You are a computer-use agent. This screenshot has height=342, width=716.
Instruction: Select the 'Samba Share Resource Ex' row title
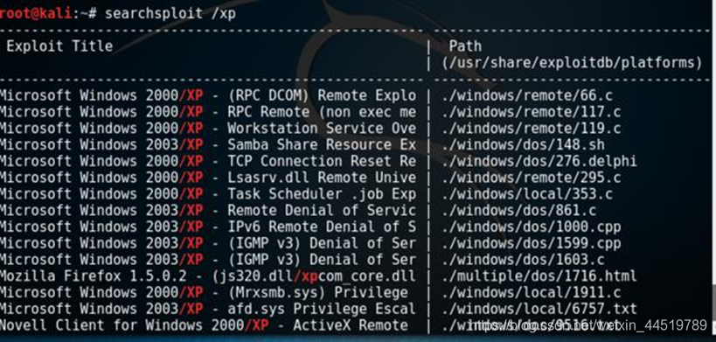322,145
